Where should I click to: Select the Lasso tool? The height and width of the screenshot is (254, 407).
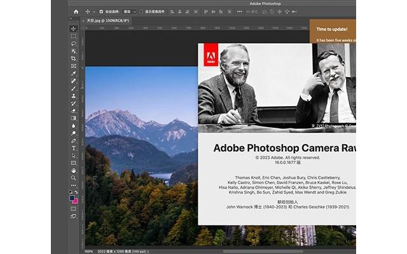tap(74, 44)
